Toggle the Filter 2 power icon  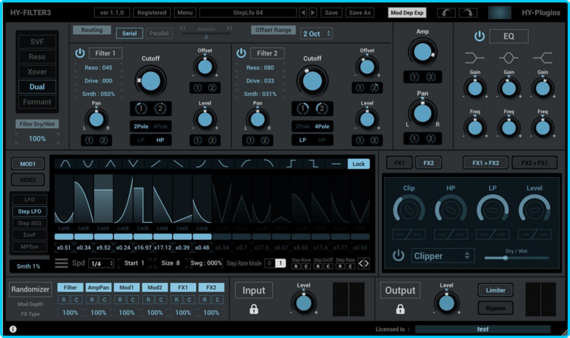tap(242, 53)
